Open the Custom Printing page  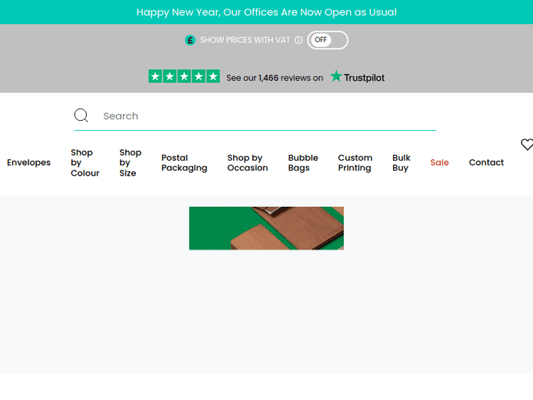[355, 163]
